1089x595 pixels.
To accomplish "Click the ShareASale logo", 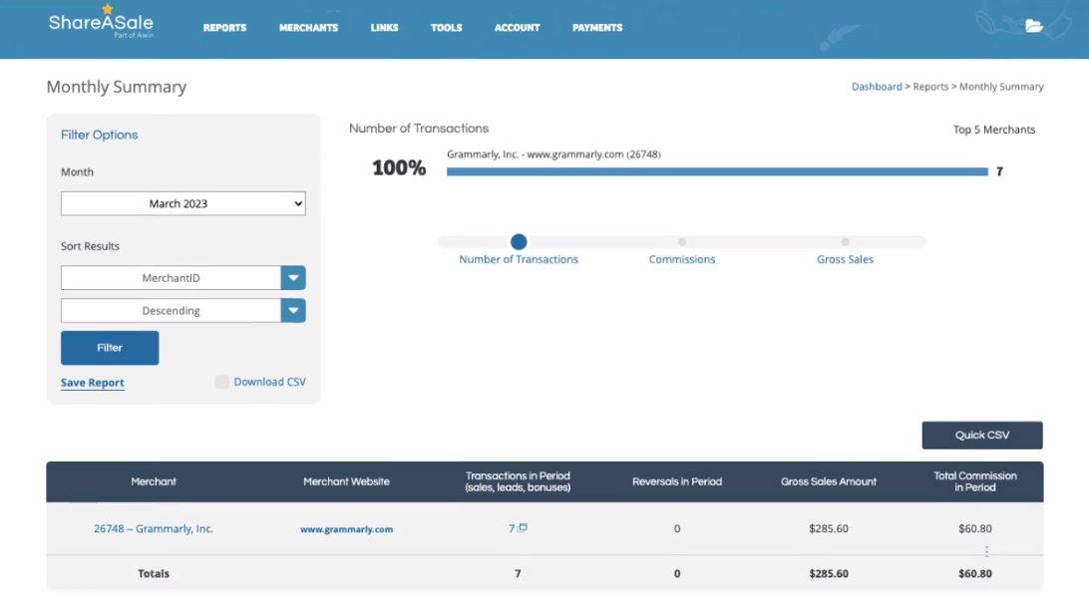I will (101, 22).
